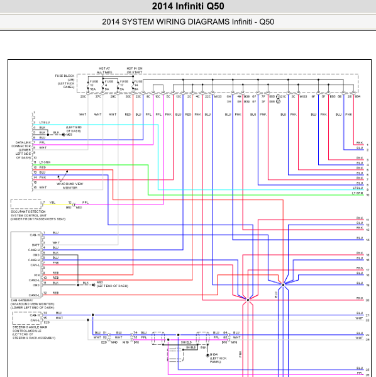Screen dimensions: 376x377
Task: Click the '29C' fuse block terminal label
Action: pos(113,96)
